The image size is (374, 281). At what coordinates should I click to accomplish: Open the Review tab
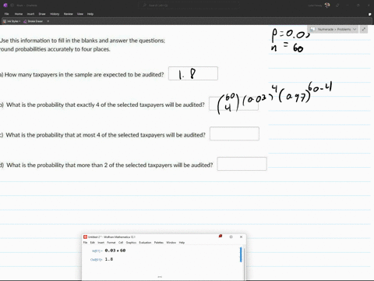pos(69,14)
